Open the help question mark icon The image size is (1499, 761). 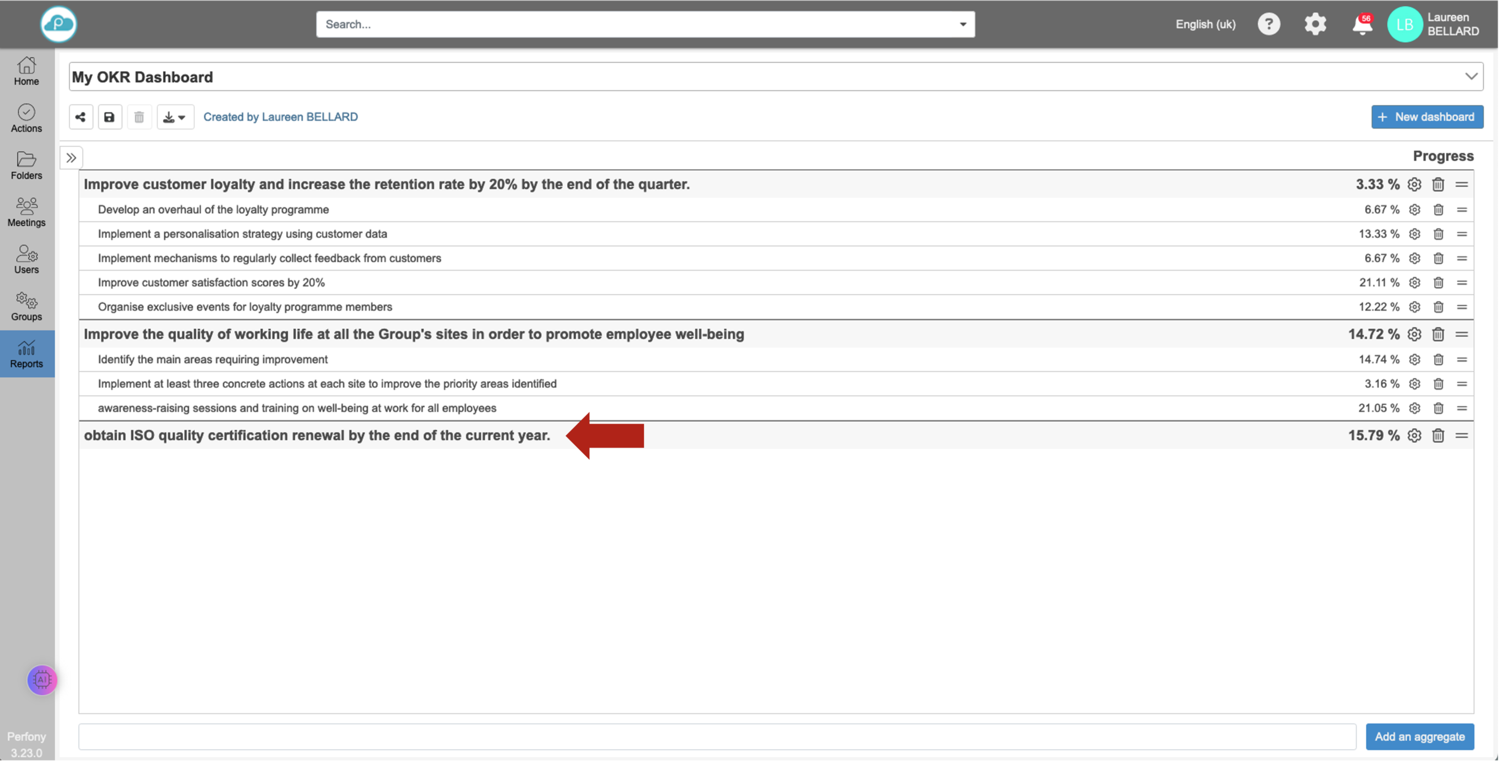[x=1268, y=24]
